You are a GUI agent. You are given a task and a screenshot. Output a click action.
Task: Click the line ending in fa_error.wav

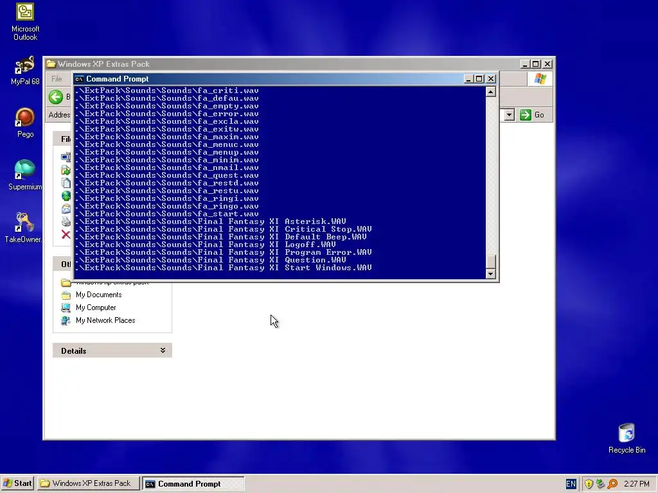[x=167, y=114]
